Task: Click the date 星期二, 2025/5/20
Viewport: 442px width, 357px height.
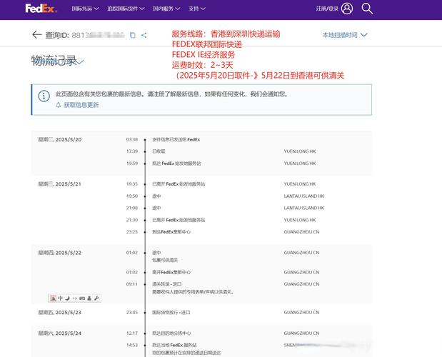Action: coord(60,139)
